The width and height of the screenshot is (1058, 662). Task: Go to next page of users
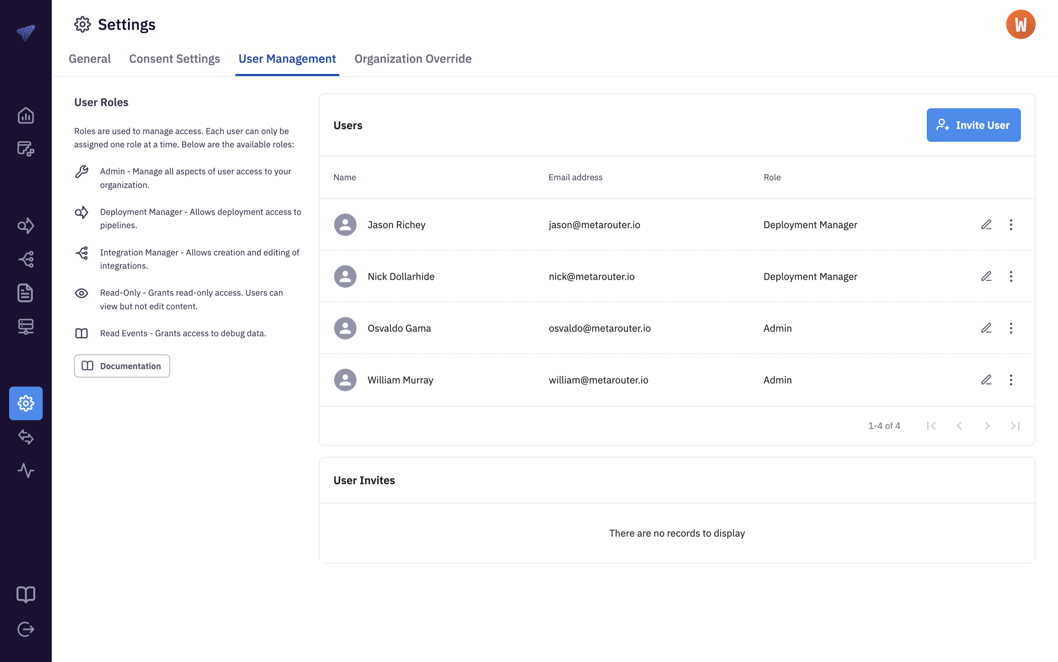pos(987,426)
